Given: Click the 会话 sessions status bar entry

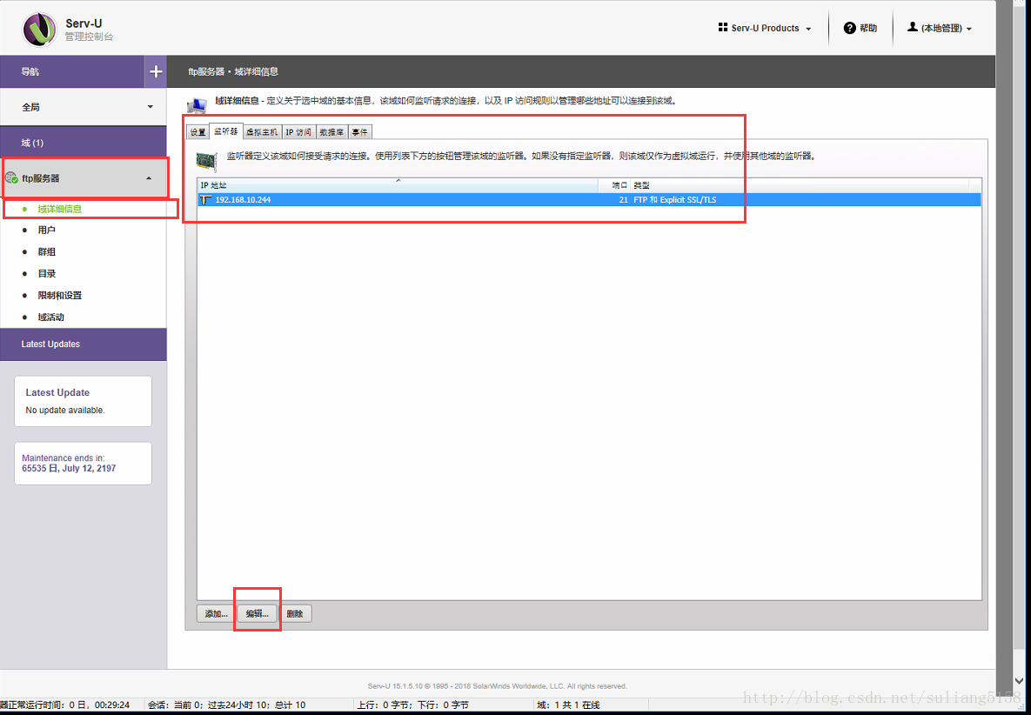Looking at the screenshot, I should point(226,705).
